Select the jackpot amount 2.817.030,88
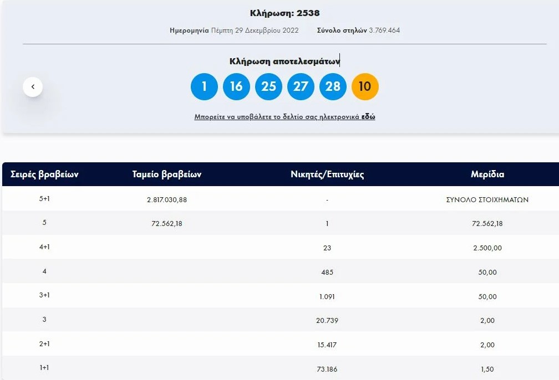Image resolution: width=559 pixels, height=380 pixels. coord(167,199)
